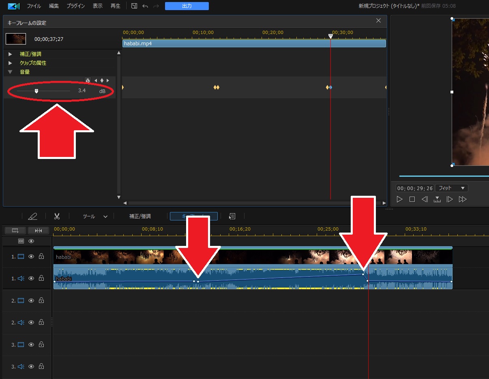This screenshot has height=379, width=489.
Task: Add or remove volume keyframe diamond
Action: (x=102, y=80)
